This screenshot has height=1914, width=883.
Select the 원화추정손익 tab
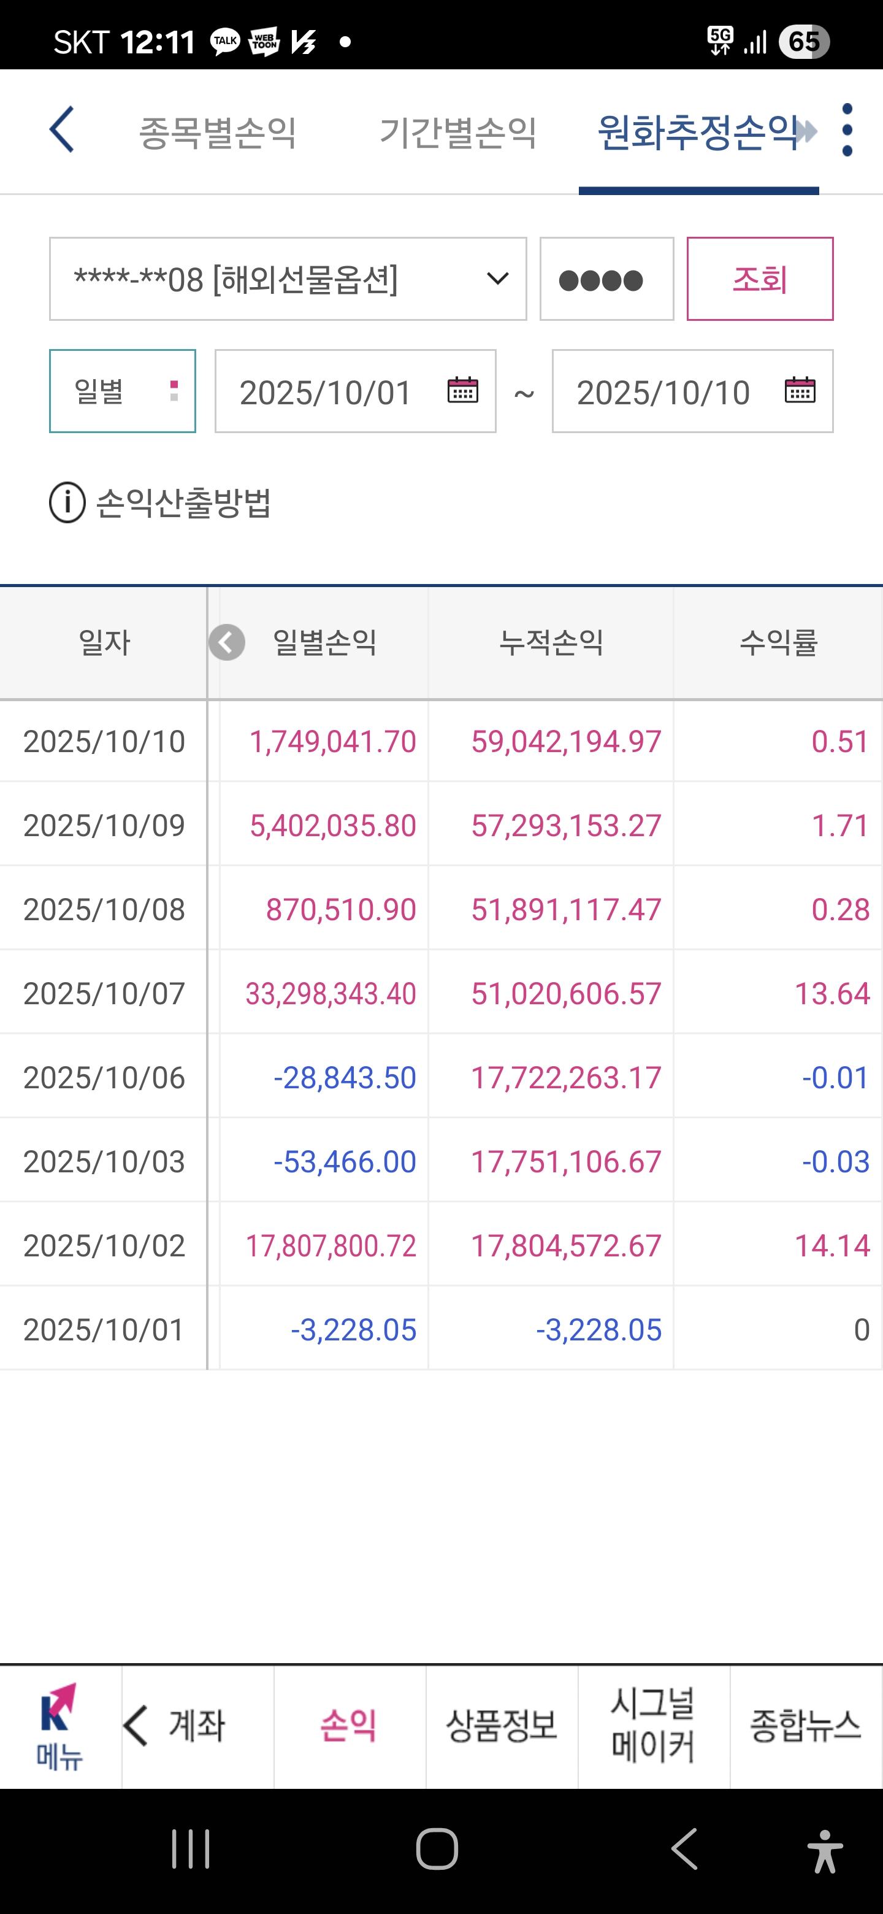point(698,133)
